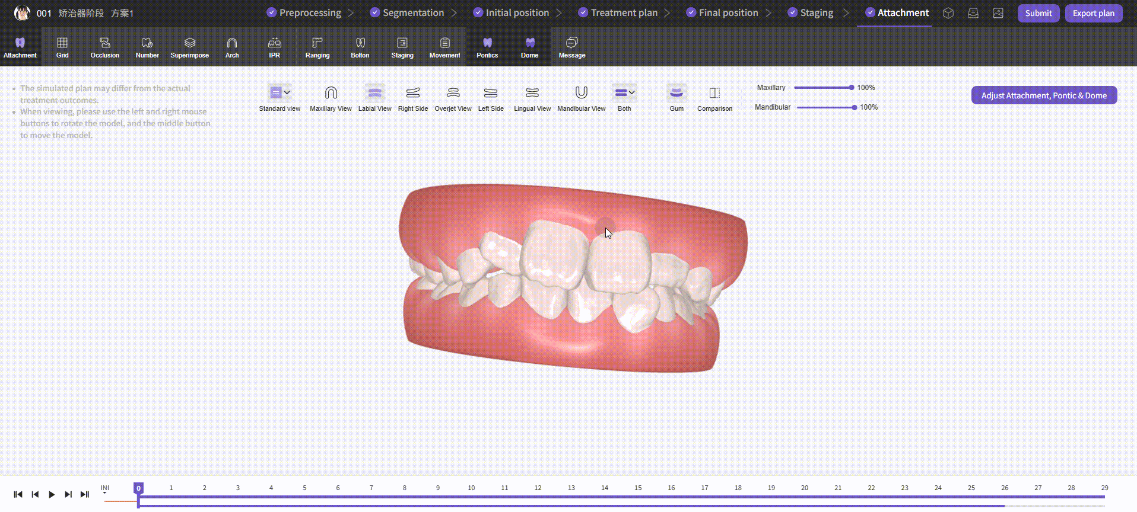The width and height of the screenshot is (1137, 512).
Task: Switch to Maxillary View
Action: click(331, 98)
